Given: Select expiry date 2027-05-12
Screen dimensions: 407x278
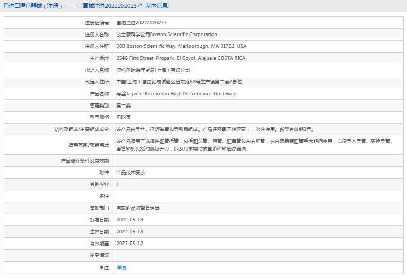Looking at the screenshot, I should point(130,244).
